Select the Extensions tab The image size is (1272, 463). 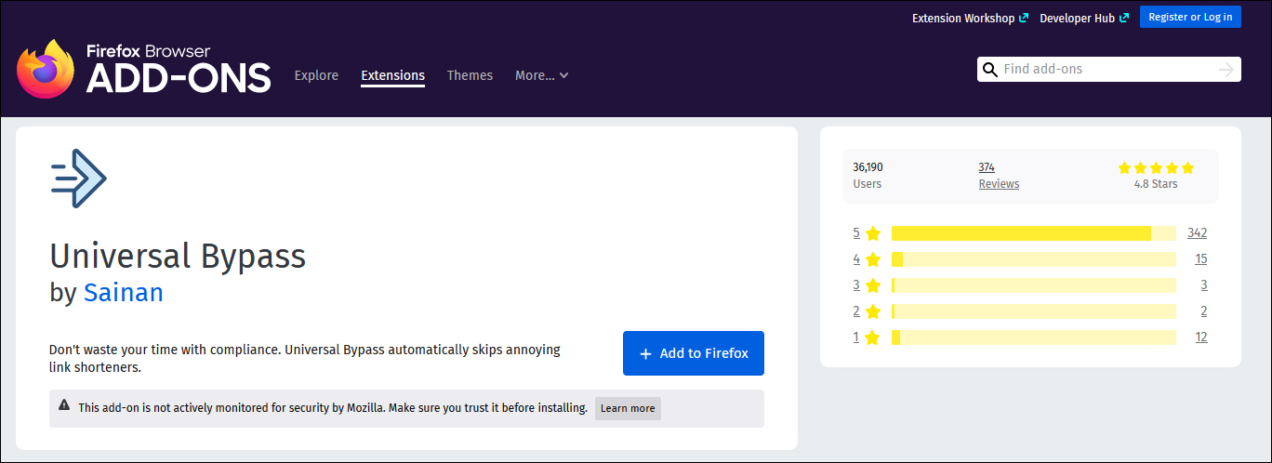click(x=392, y=75)
